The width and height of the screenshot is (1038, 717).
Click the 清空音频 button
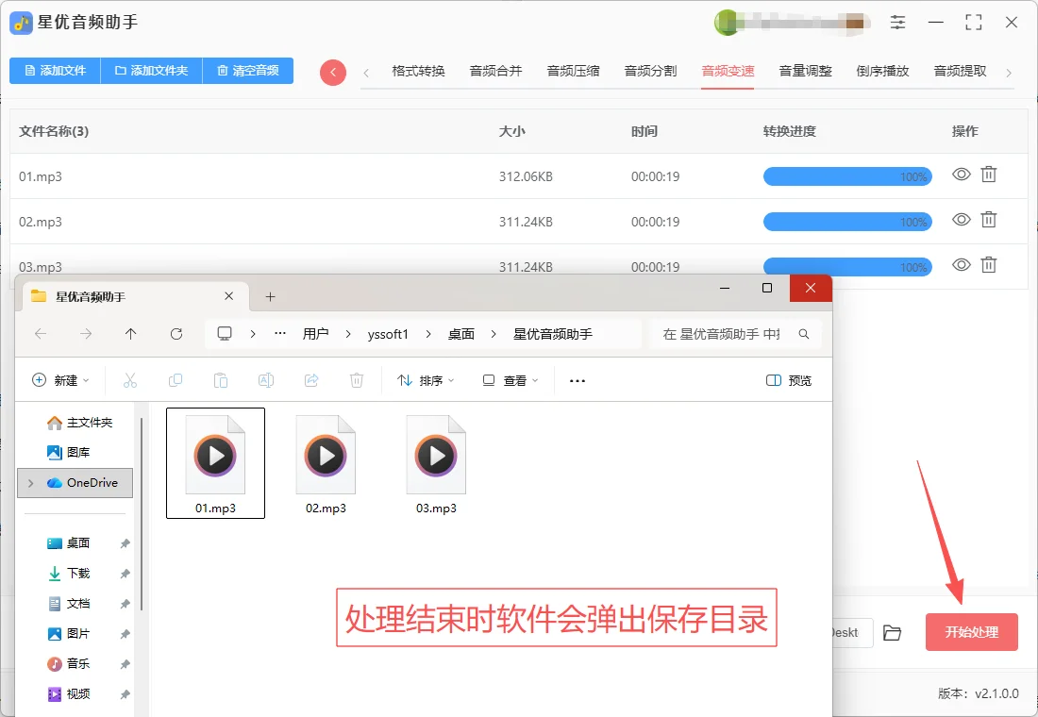click(x=247, y=71)
